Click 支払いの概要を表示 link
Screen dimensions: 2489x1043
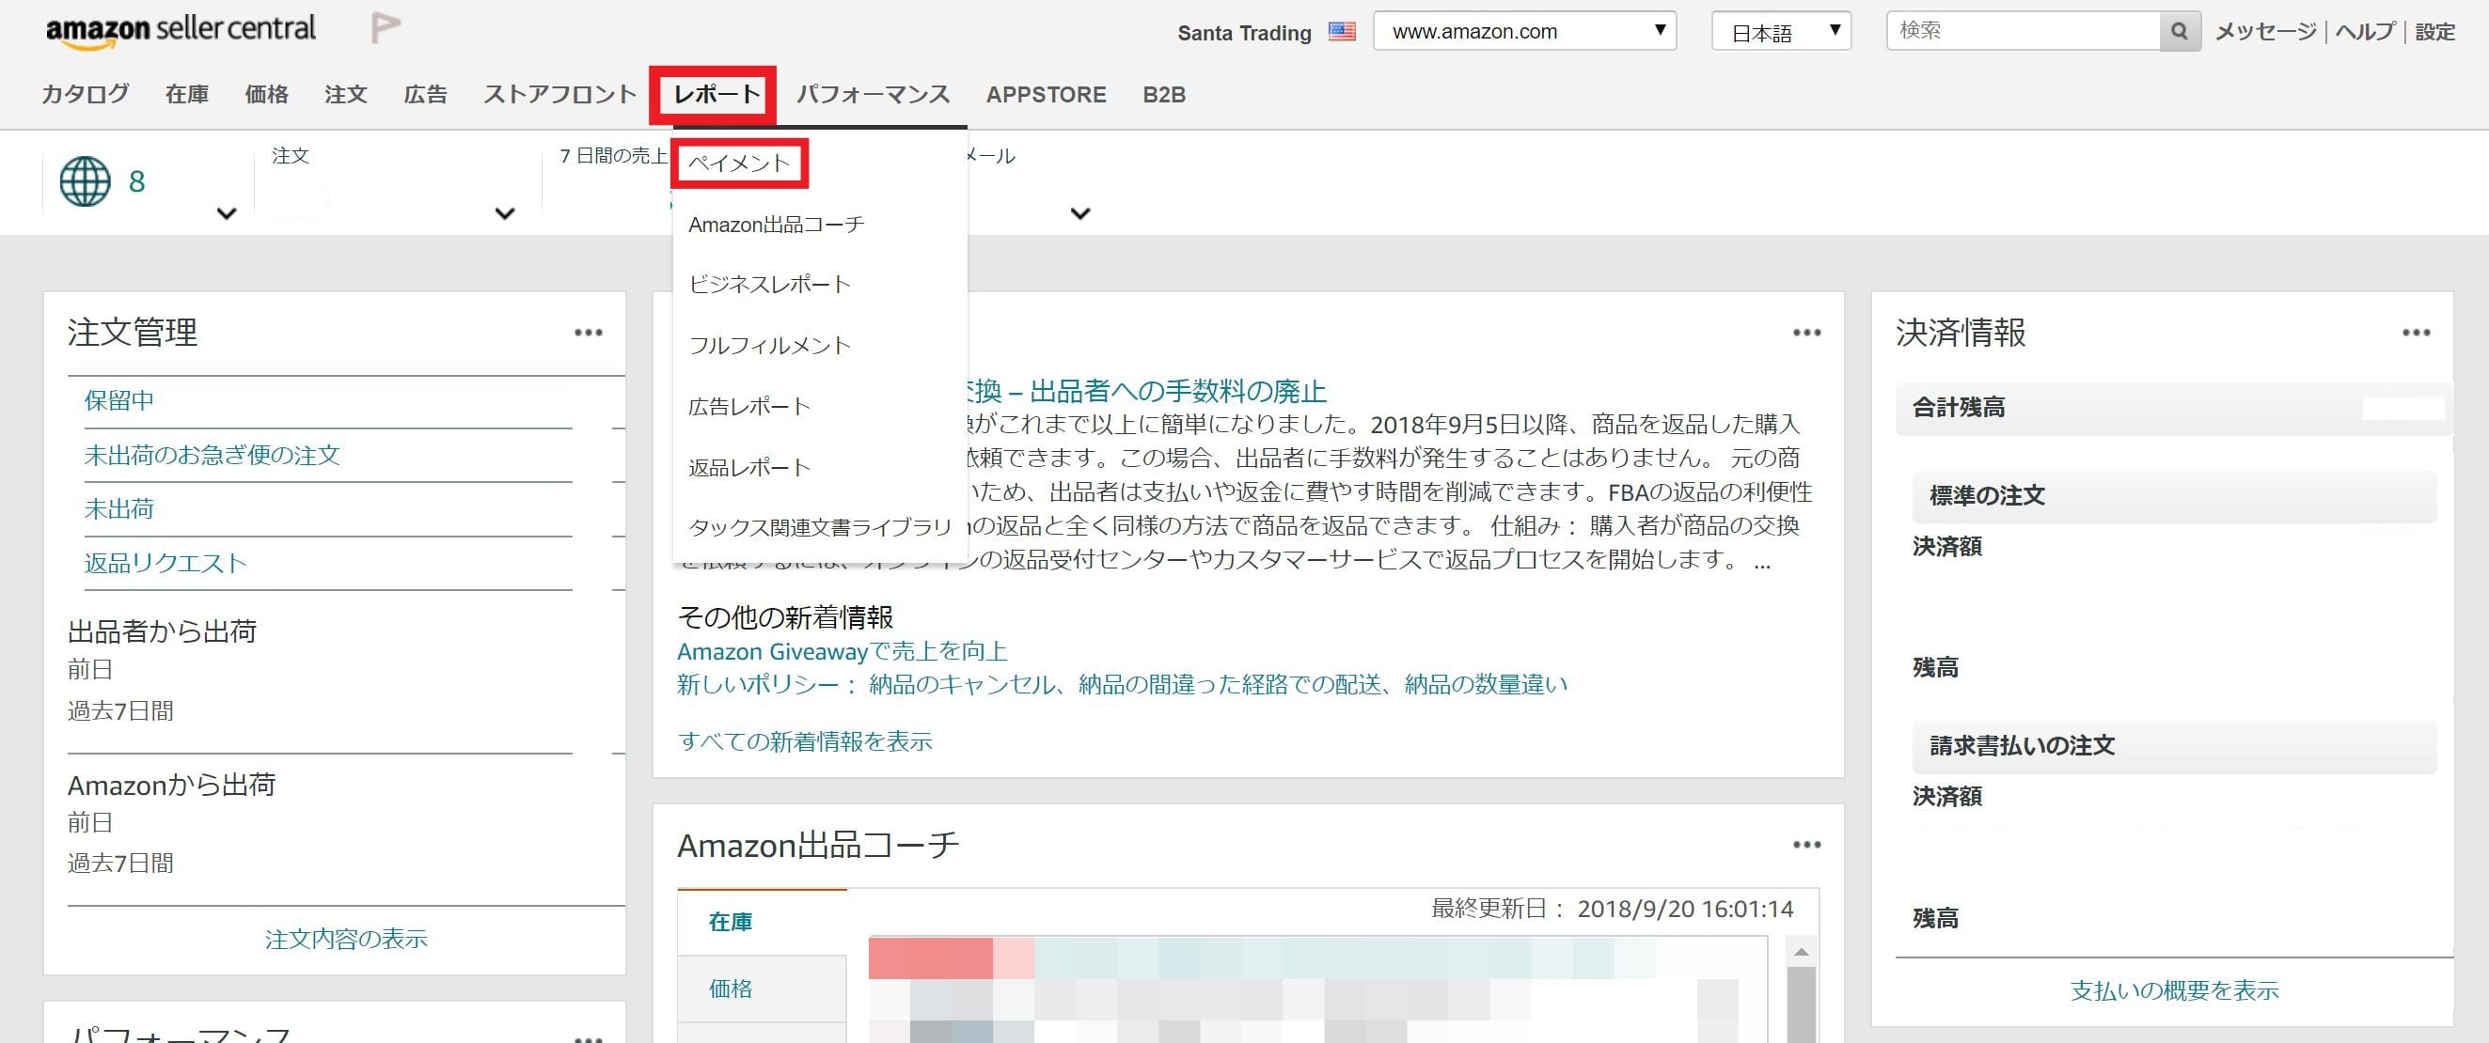2174,989
